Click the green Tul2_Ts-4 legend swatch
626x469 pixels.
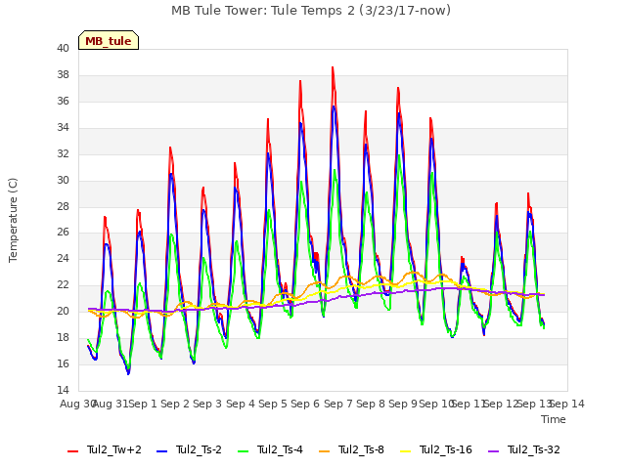[x=244, y=451]
